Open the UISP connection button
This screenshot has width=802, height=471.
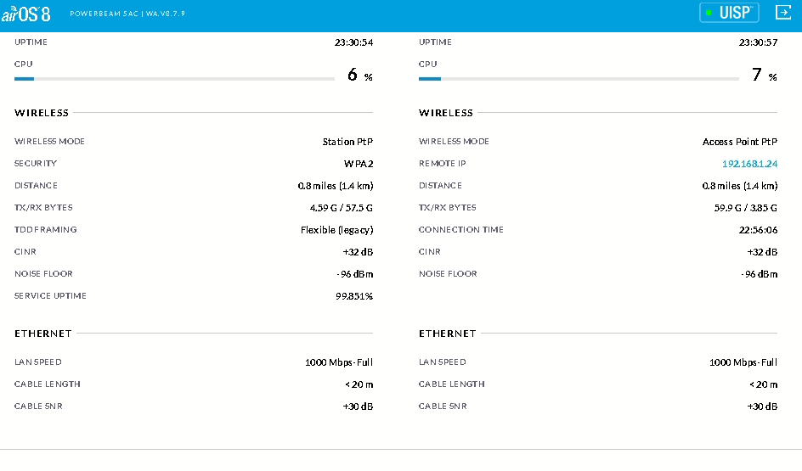click(x=730, y=13)
